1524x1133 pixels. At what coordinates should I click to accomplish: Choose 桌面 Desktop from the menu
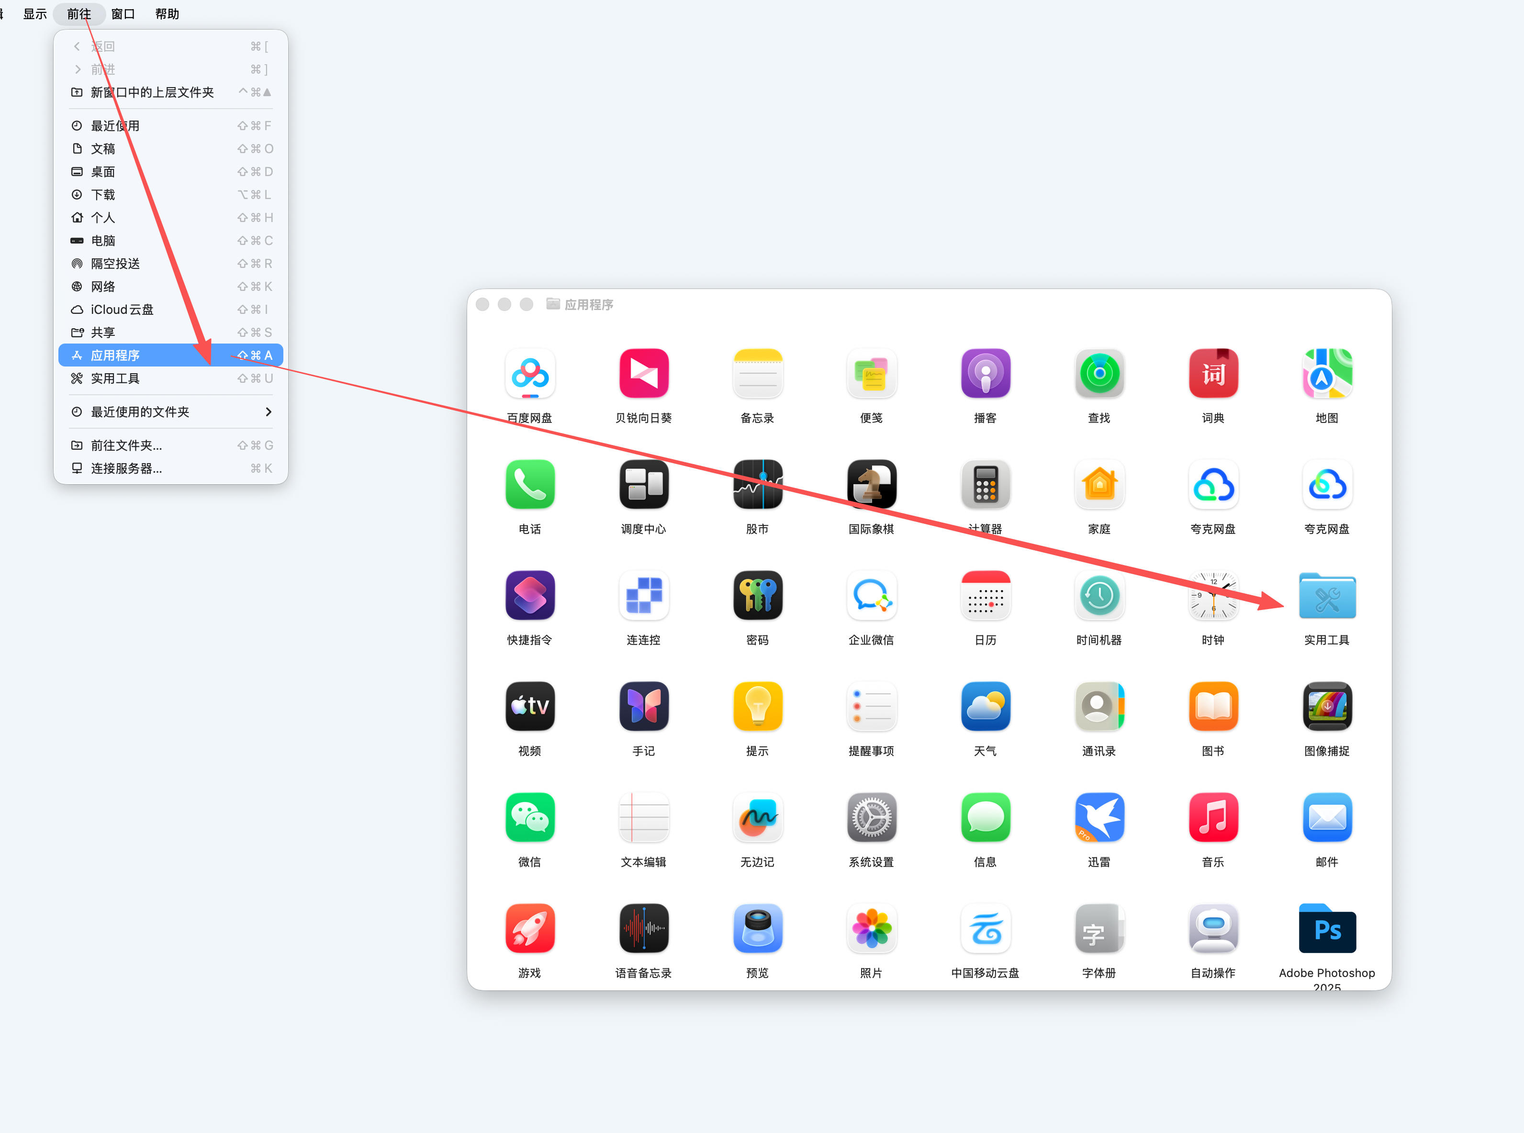point(171,172)
